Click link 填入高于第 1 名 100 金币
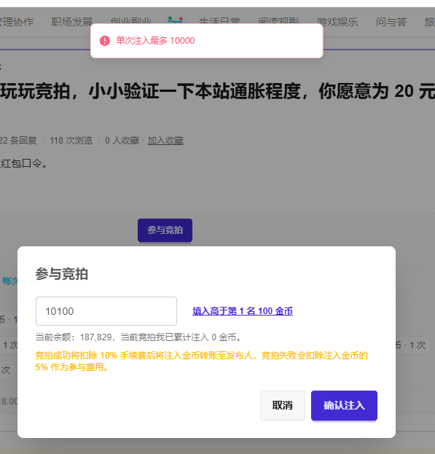This screenshot has width=435, height=454. tap(243, 311)
